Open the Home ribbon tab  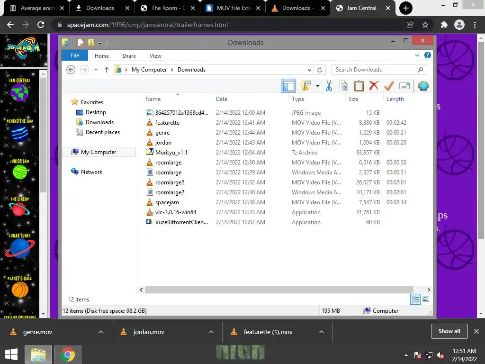102,56
